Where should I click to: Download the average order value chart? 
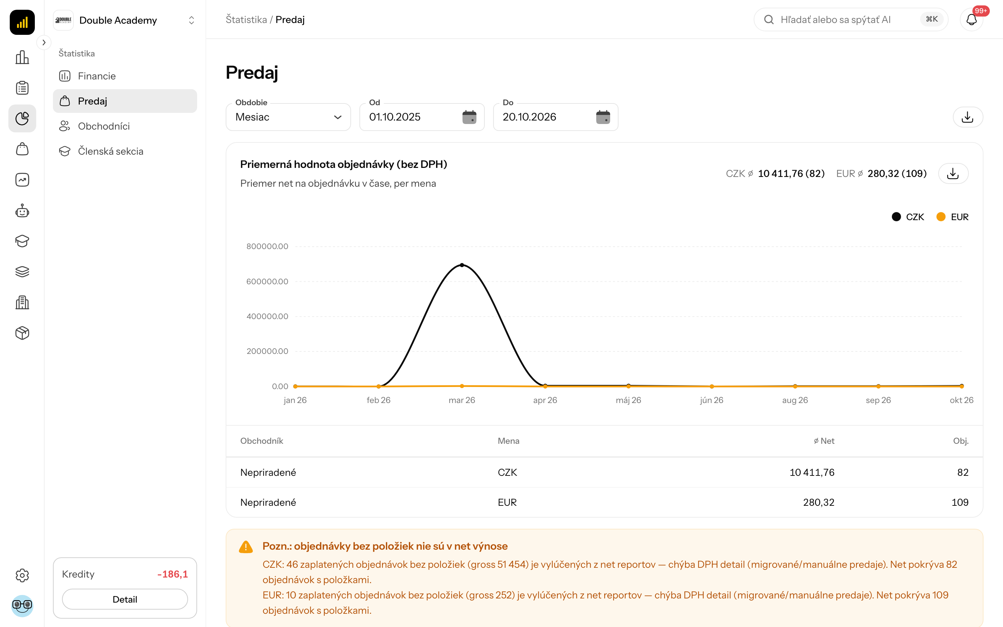tap(953, 173)
